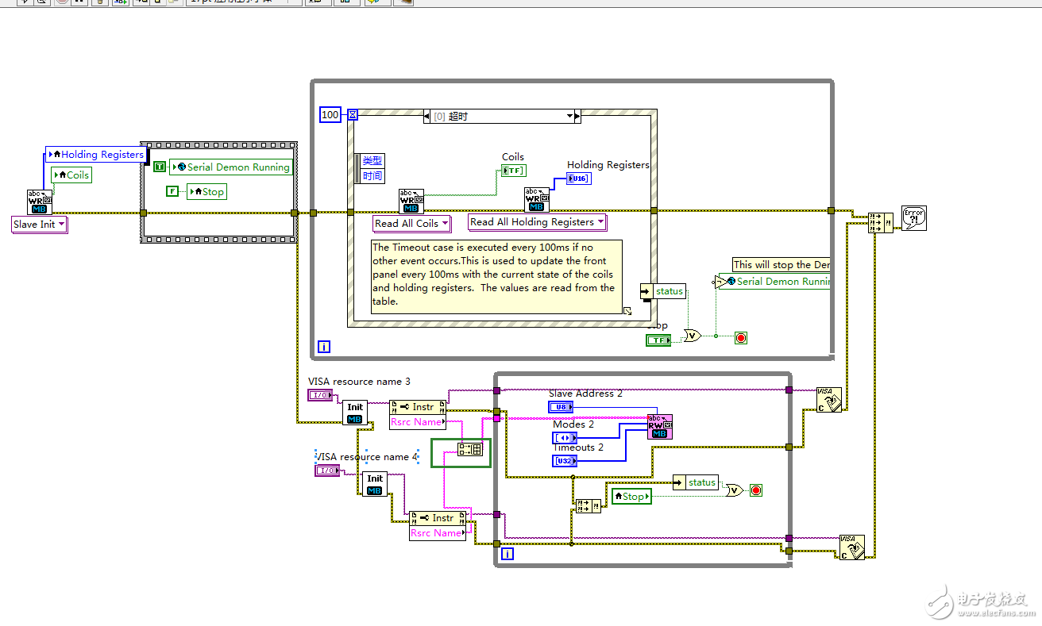This screenshot has width=1042, height=626.
Task: Select the upper VISA Close node
Action: tap(829, 400)
